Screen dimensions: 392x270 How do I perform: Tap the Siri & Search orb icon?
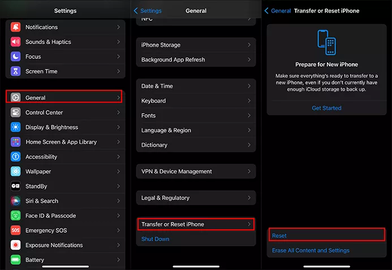tap(15, 201)
